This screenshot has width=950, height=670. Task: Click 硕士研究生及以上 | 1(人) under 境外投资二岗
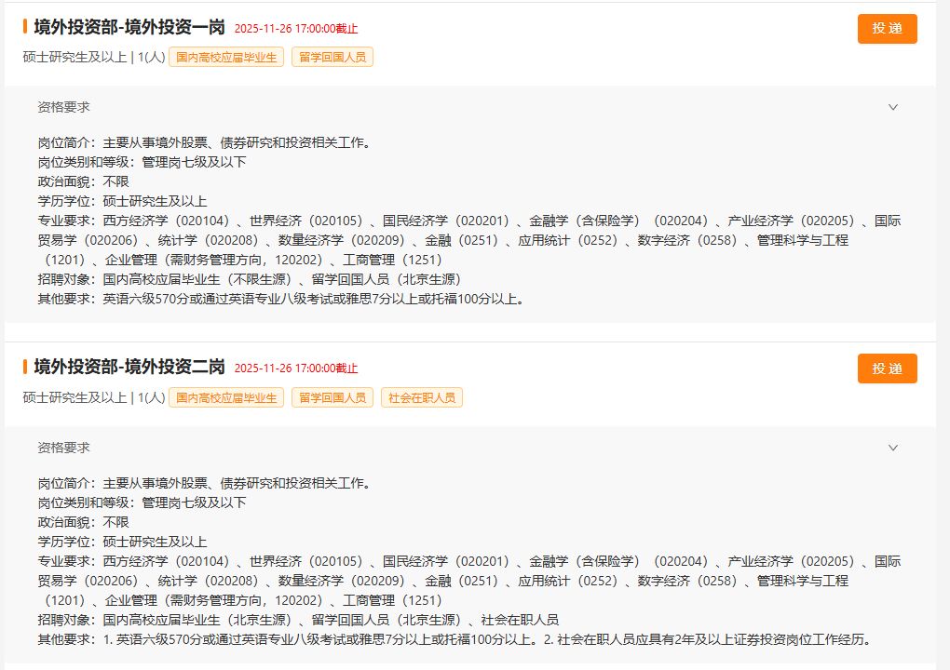(93, 398)
